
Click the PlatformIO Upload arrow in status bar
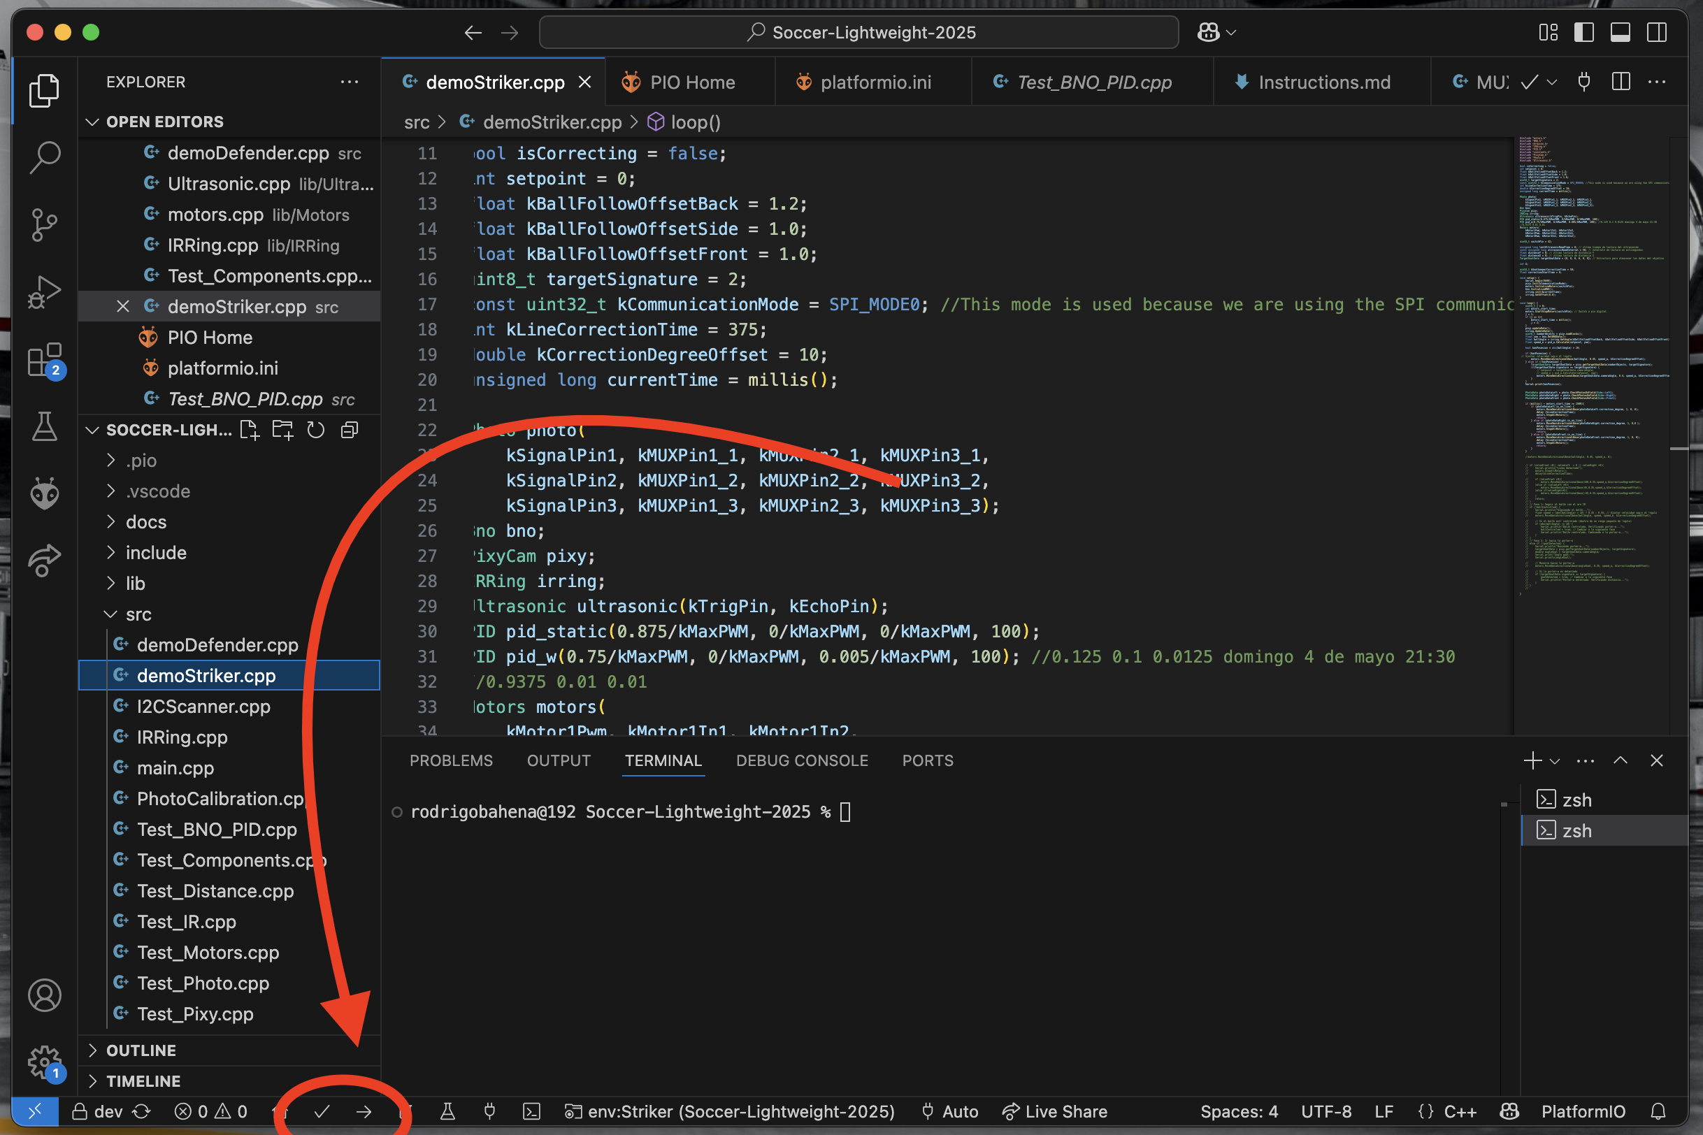(364, 1112)
